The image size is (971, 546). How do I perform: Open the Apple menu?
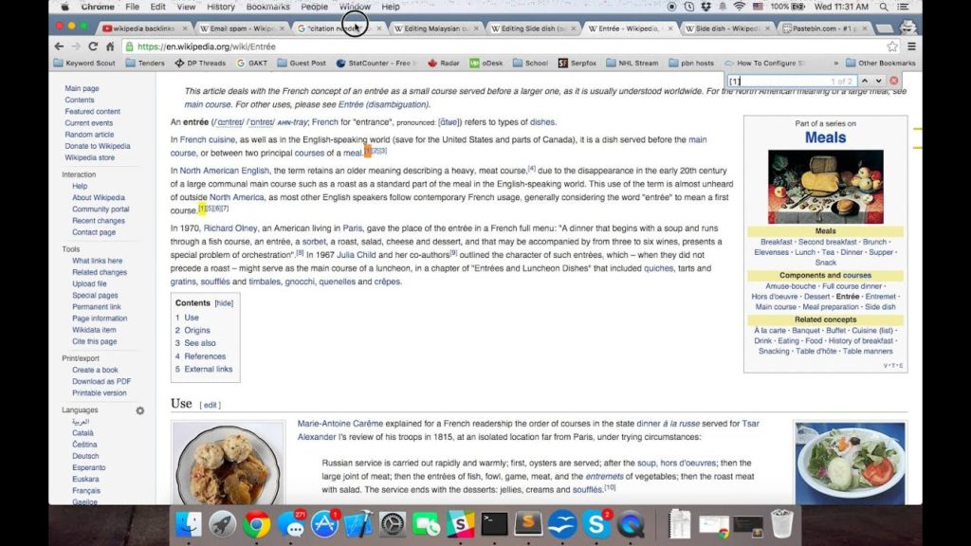(65, 7)
